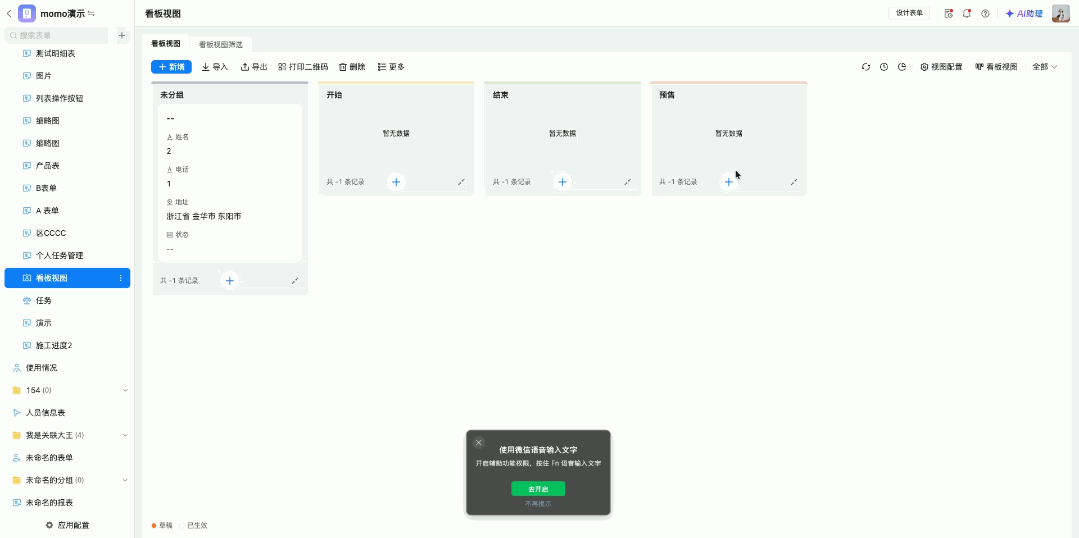The image size is (1079, 538).
Task: Switch to the 看板视图筛选 tab
Action: 221,44
